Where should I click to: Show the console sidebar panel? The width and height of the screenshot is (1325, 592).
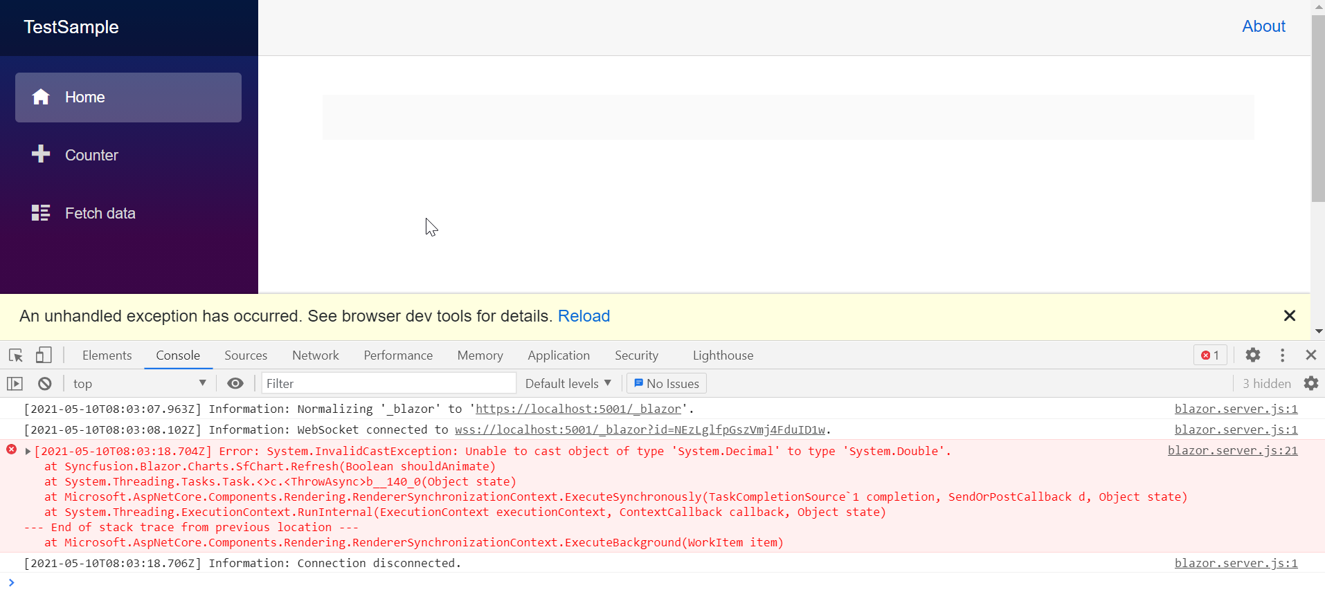click(15, 384)
